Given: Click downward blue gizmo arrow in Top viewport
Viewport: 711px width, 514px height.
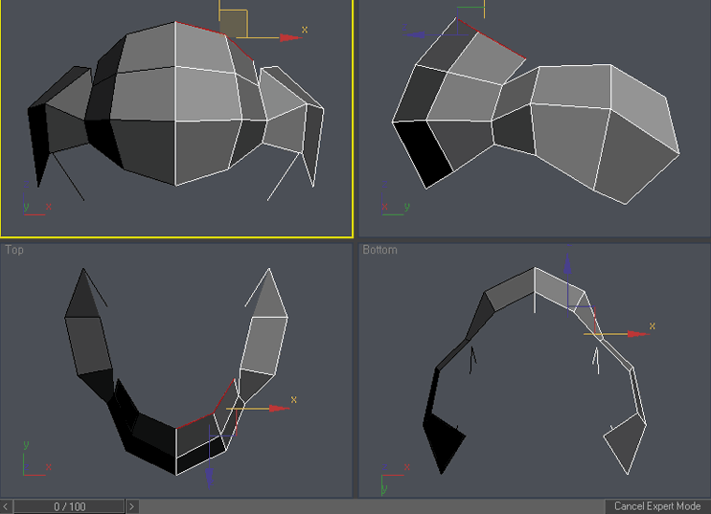Looking at the screenshot, I should pyautogui.click(x=210, y=477).
